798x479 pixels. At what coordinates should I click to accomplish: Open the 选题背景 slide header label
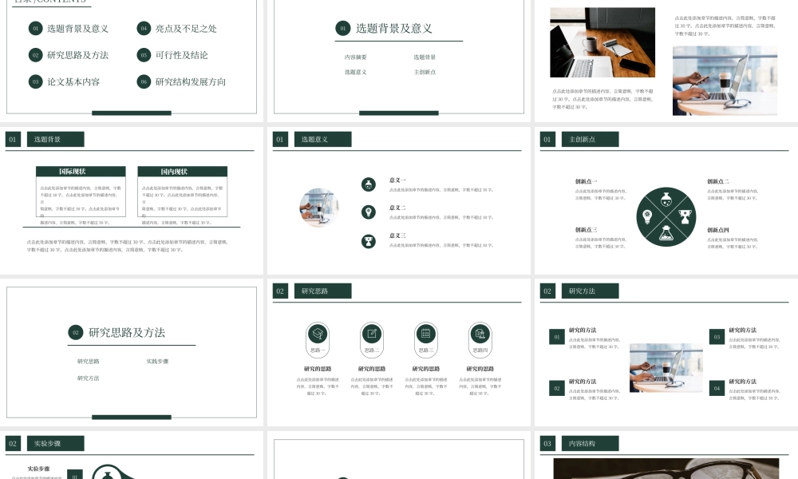pos(56,140)
